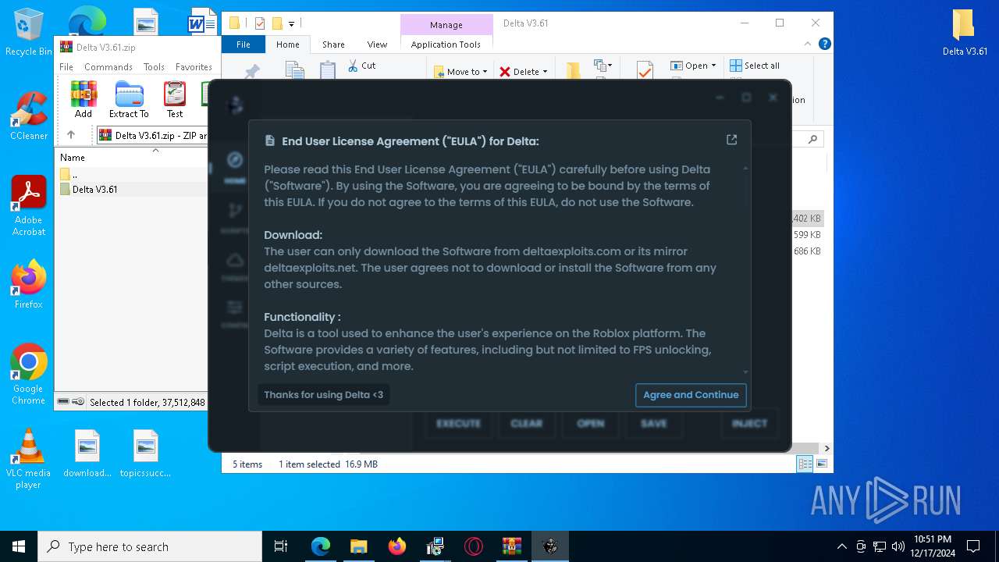Click WinRAR Extract To icon
The image size is (999, 562).
(129, 99)
